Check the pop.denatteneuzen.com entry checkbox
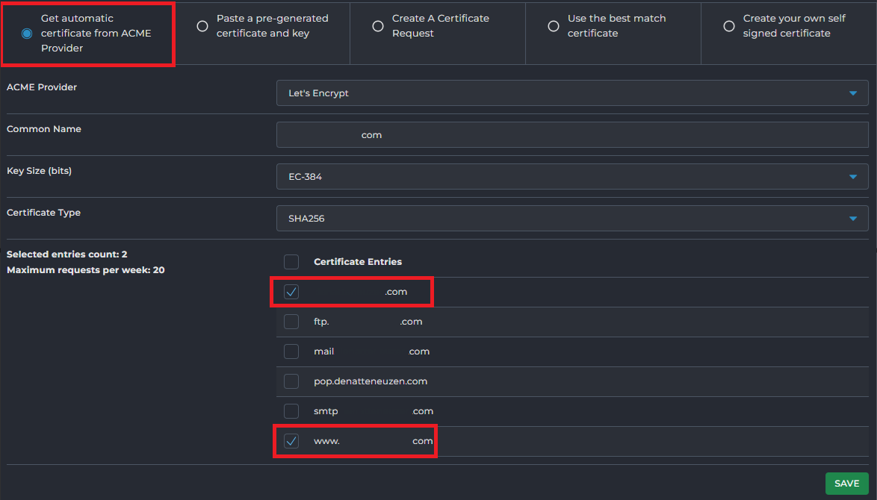Screen dimensions: 877x500 291,381
